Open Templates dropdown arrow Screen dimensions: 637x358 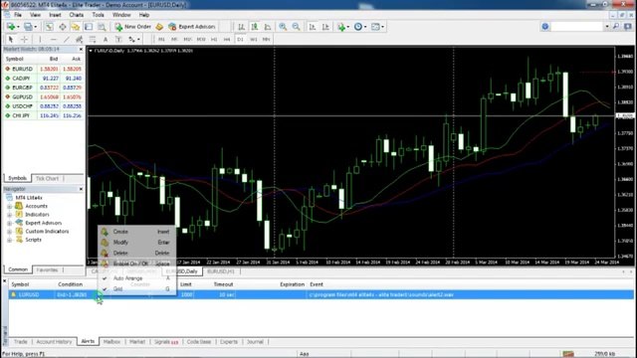point(382,27)
